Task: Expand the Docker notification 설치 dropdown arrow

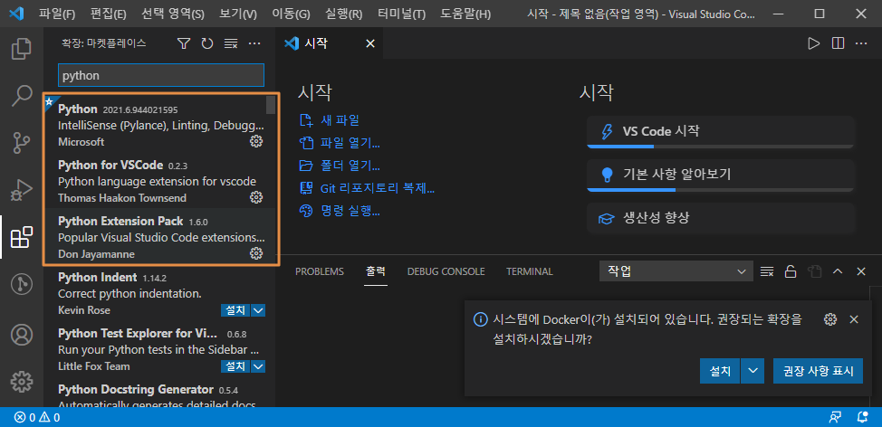Action: (x=753, y=371)
